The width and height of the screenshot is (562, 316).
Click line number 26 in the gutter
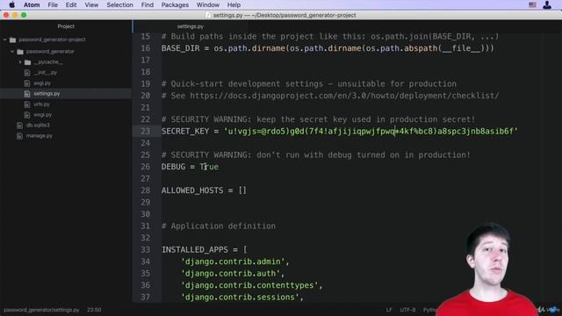point(145,167)
